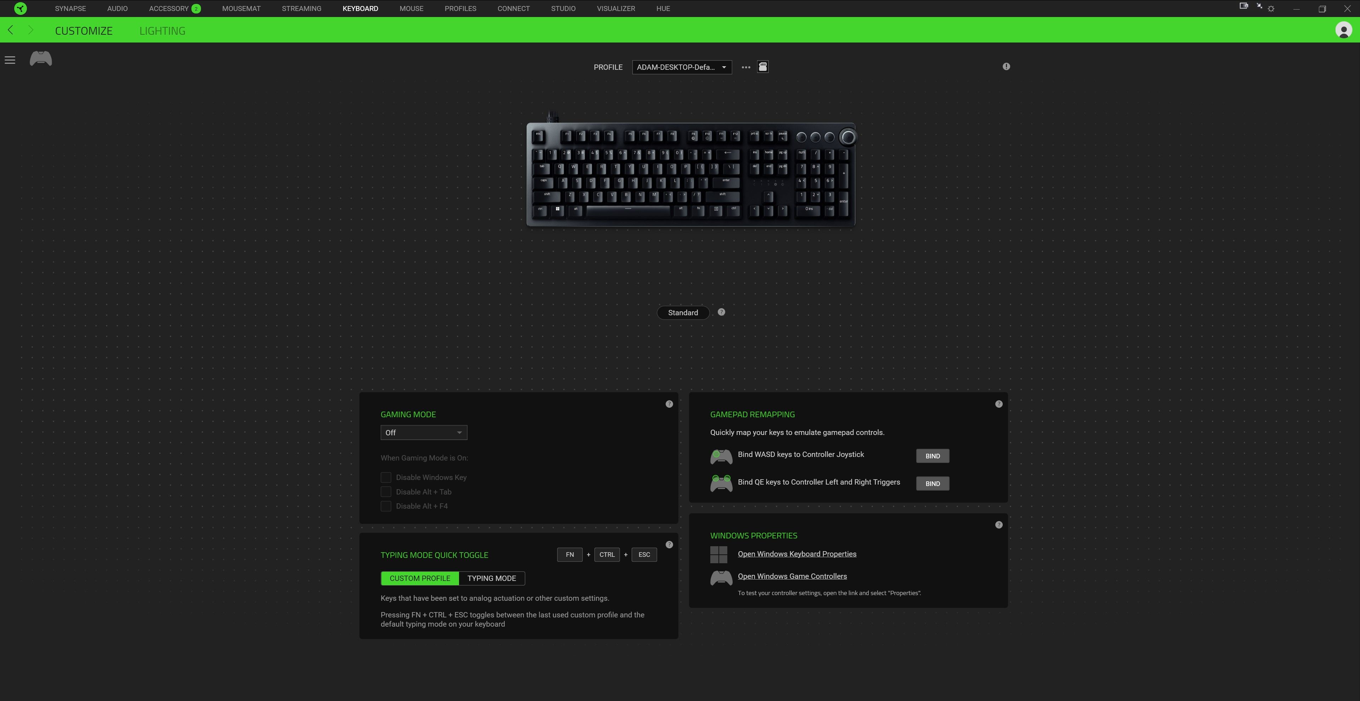Open the Keyboard tab
The width and height of the screenshot is (1360, 701).
click(360, 8)
